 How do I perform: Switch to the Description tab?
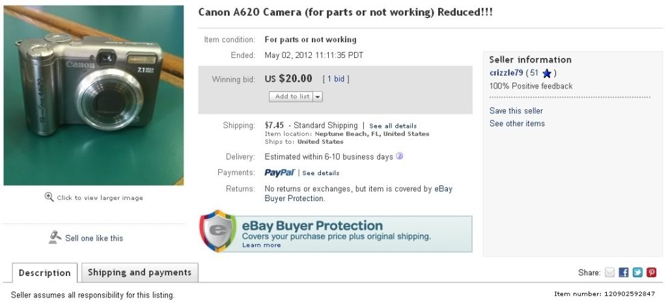pyautogui.click(x=44, y=273)
